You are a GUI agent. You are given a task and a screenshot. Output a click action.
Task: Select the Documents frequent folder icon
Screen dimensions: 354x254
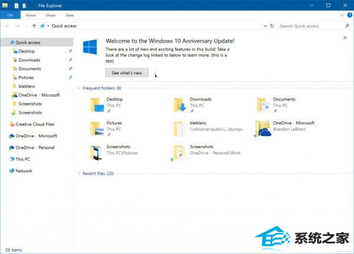pyautogui.click(x=263, y=105)
